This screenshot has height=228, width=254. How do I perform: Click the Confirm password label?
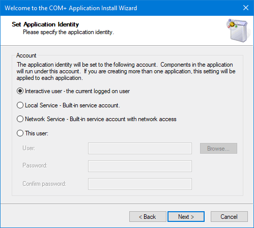point(44,184)
